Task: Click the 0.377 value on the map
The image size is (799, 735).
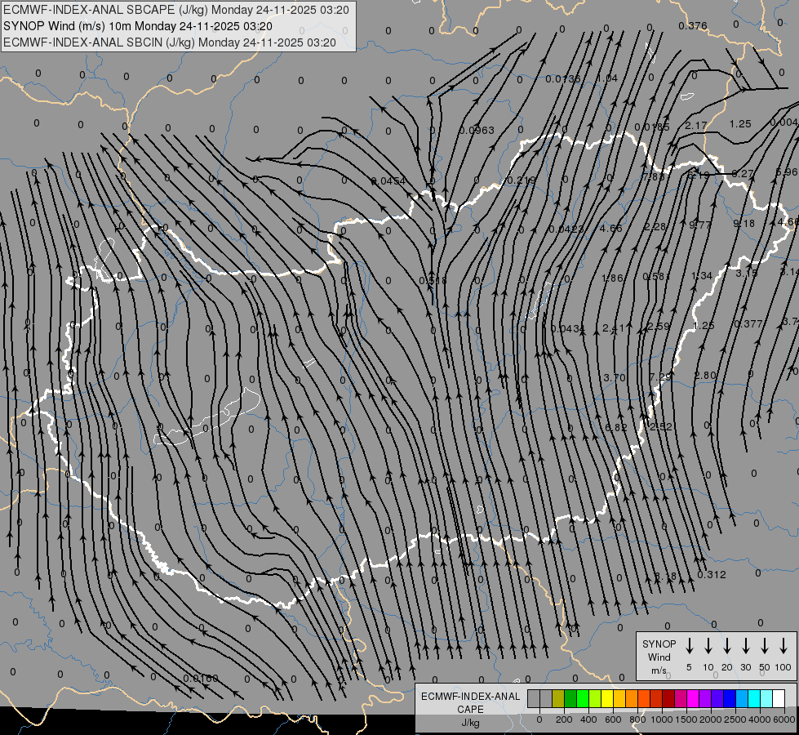Action: click(x=748, y=324)
